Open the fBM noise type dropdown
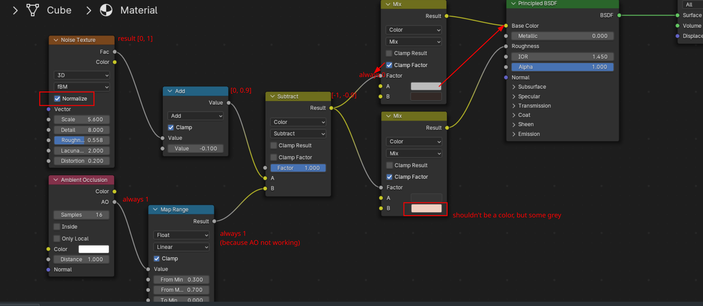The width and height of the screenshot is (703, 306). pos(82,87)
